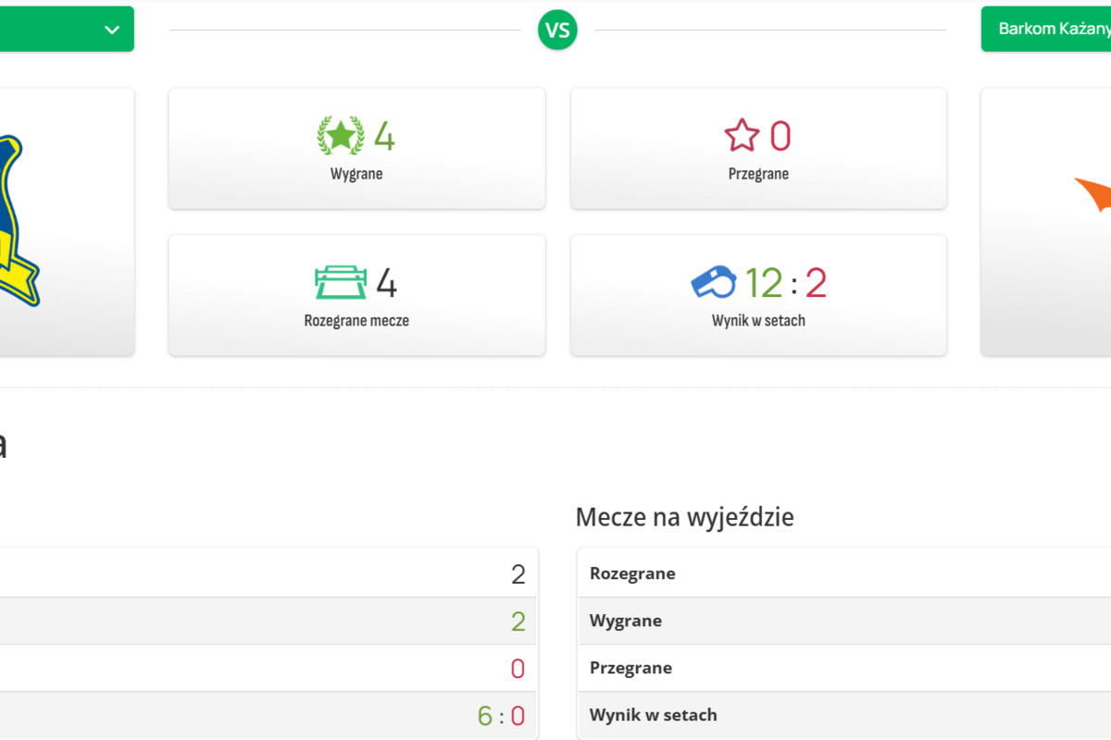Click the yellow and blue team logo
The width and height of the screenshot is (1111, 740).
coord(19,222)
